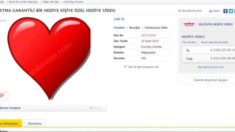The width and height of the screenshot is (235, 132).
Task: Click the İstanbul location link
Action: (119, 28)
